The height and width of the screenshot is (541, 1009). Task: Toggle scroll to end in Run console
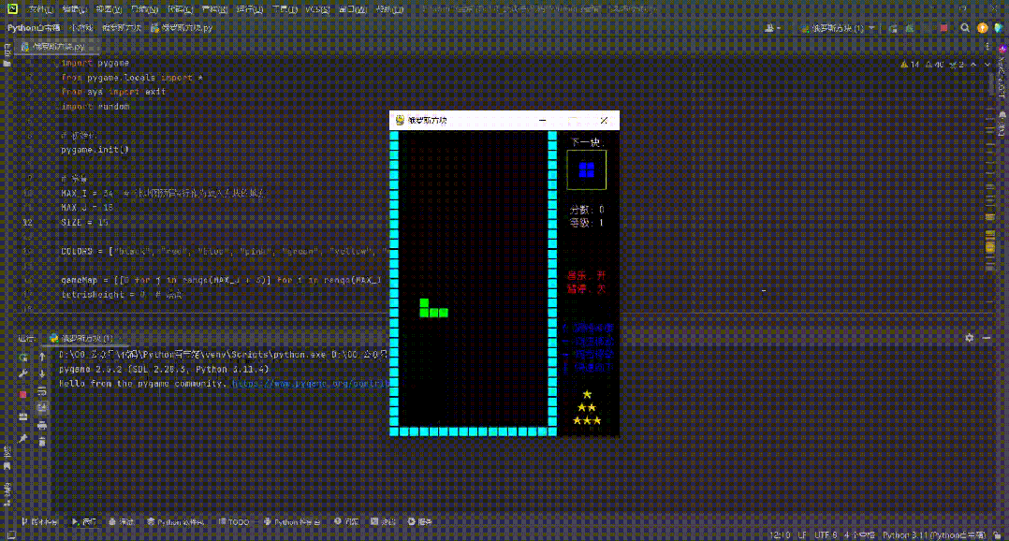click(x=42, y=407)
